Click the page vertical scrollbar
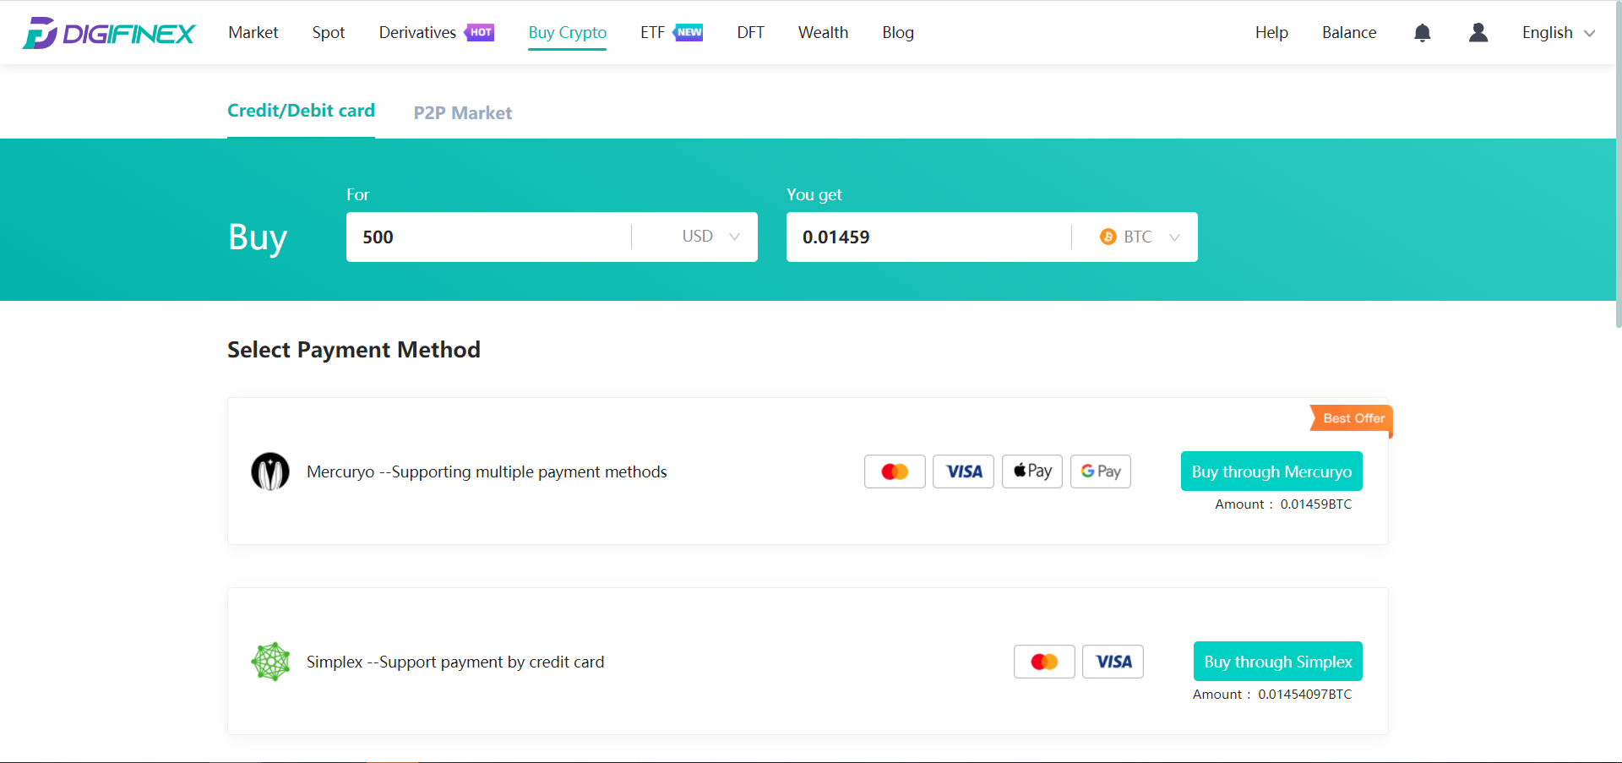 pyautogui.click(x=1618, y=165)
